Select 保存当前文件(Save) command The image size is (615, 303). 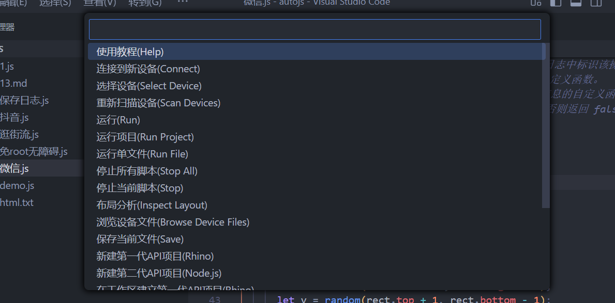point(317,239)
